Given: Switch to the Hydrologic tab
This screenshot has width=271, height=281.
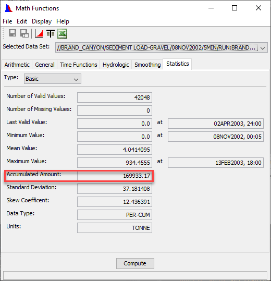Looking at the screenshot, I should point(116,65).
